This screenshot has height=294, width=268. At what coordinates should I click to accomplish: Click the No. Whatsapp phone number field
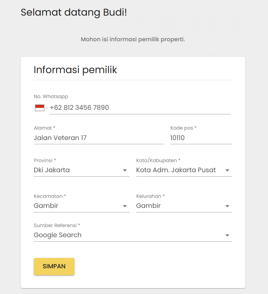[x=98, y=108]
